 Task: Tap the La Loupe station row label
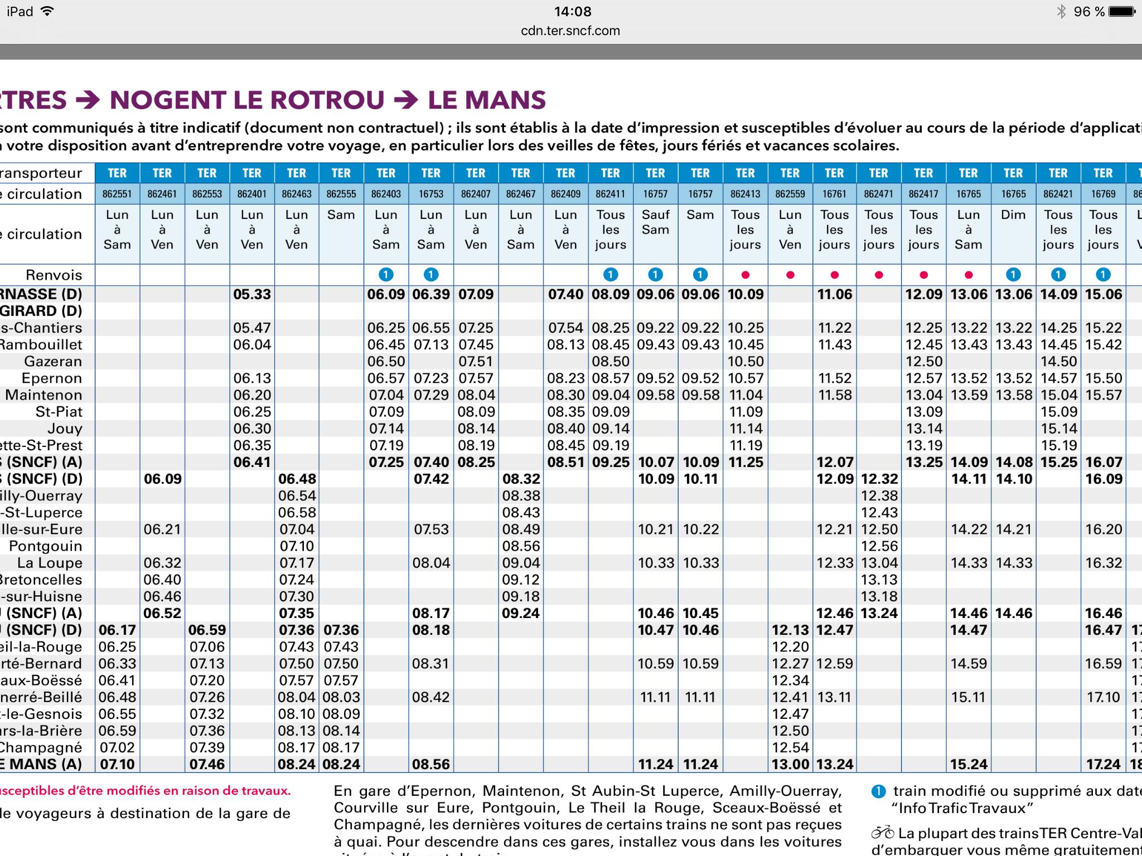point(50,563)
